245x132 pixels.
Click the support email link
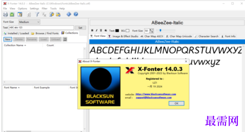click(154, 98)
